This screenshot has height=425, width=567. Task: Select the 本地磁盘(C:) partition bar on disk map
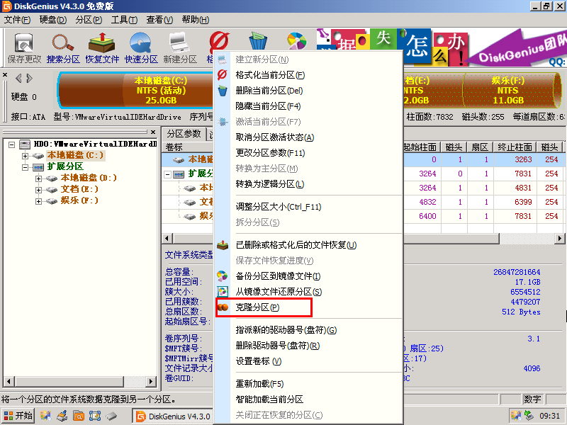(136, 91)
